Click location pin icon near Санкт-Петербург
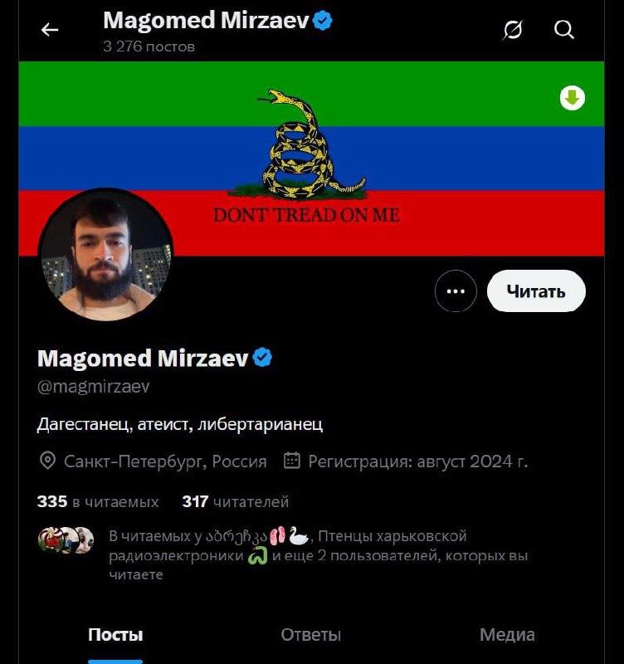The height and width of the screenshot is (664, 624). point(47,461)
